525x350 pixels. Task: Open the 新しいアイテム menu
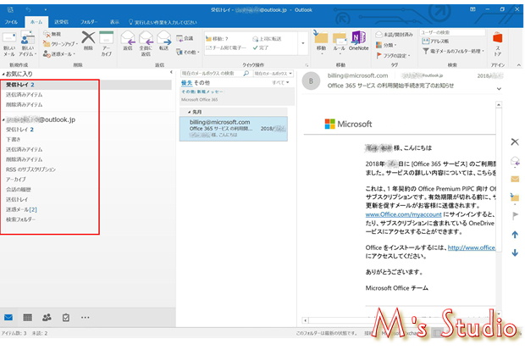(x=27, y=44)
